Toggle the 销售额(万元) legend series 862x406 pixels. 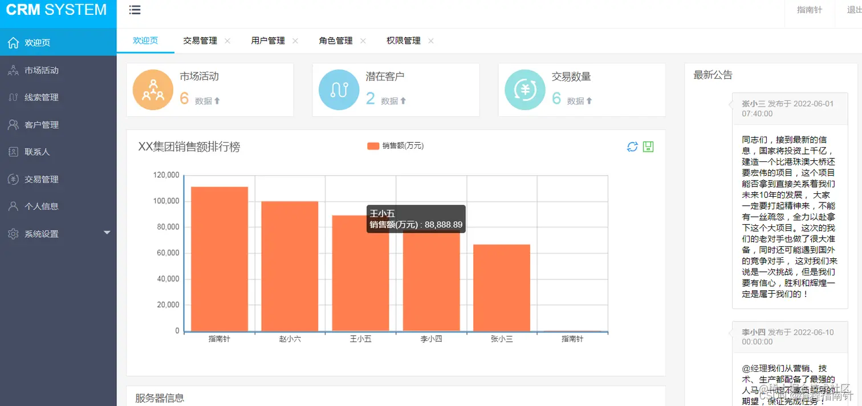[x=395, y=146]
